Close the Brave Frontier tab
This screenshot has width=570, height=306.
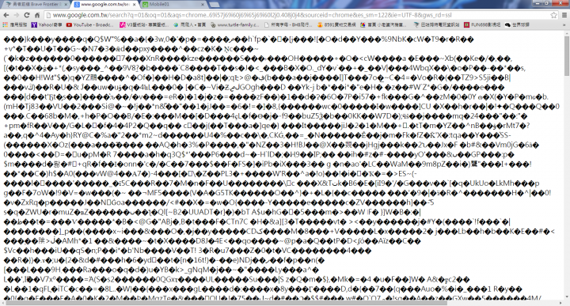[66, 5]
